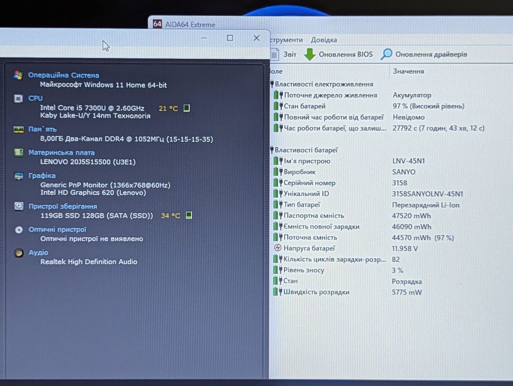Click the Kaby Lake-U/Y 14nm Технологія line
The image size is (513, 386).
[x=95, y=116]
